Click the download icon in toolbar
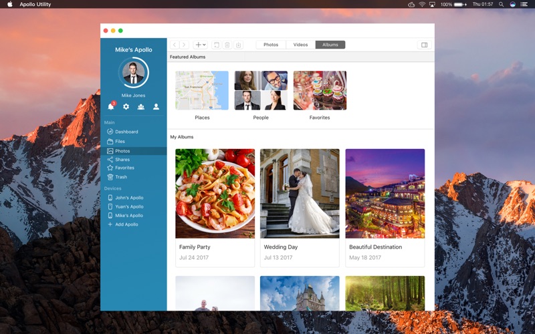 (x=239, y=45)
